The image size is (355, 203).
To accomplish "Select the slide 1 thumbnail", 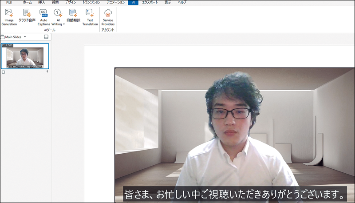I will coord(25,56).
